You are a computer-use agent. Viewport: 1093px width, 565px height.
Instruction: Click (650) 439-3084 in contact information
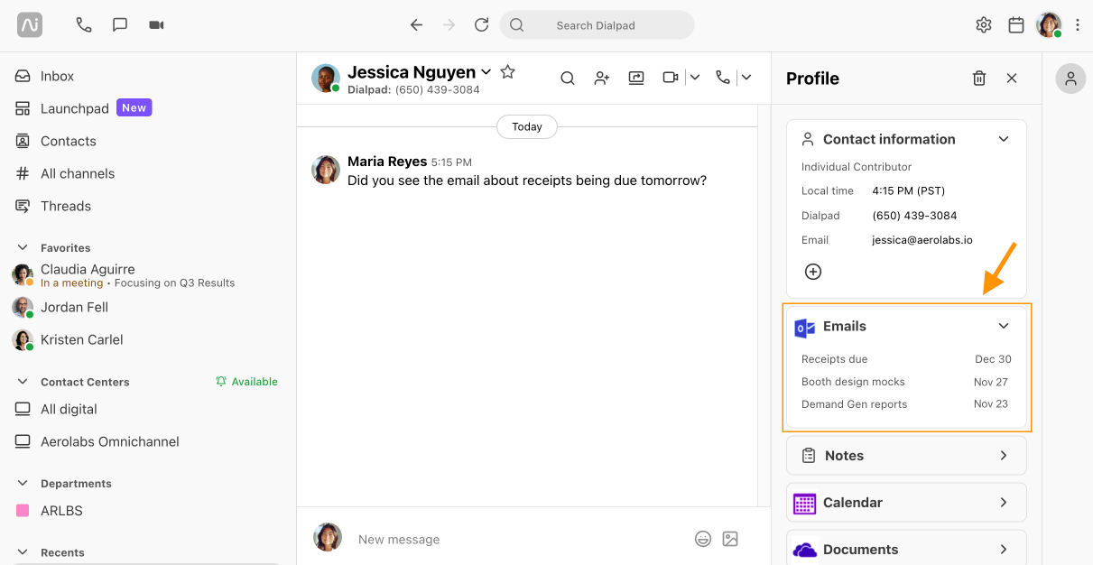pyautogui.click(x=914, y=216)
